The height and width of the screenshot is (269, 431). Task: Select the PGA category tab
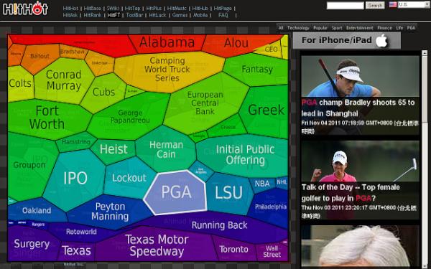click(x=411, y=28)
